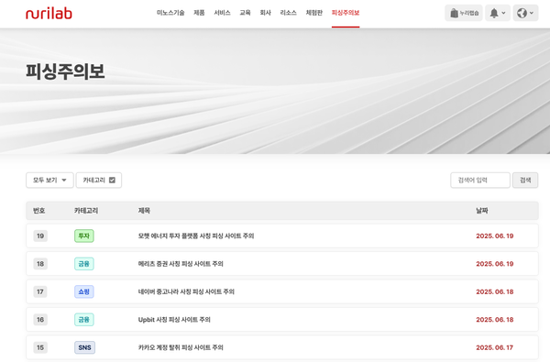This screenshot has height=362, width=550.
Task: Click the nurilab logo
Action: [x=49, y=14]
